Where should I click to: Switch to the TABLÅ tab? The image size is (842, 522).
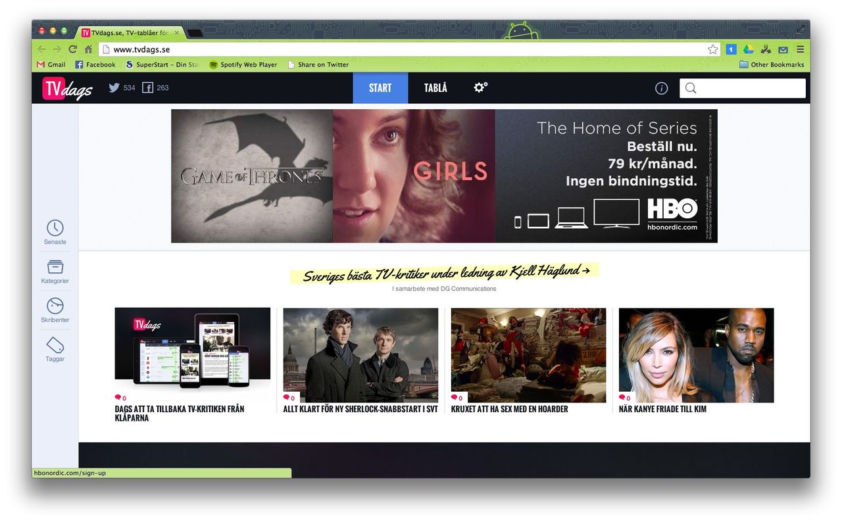[x=435, y=88]
